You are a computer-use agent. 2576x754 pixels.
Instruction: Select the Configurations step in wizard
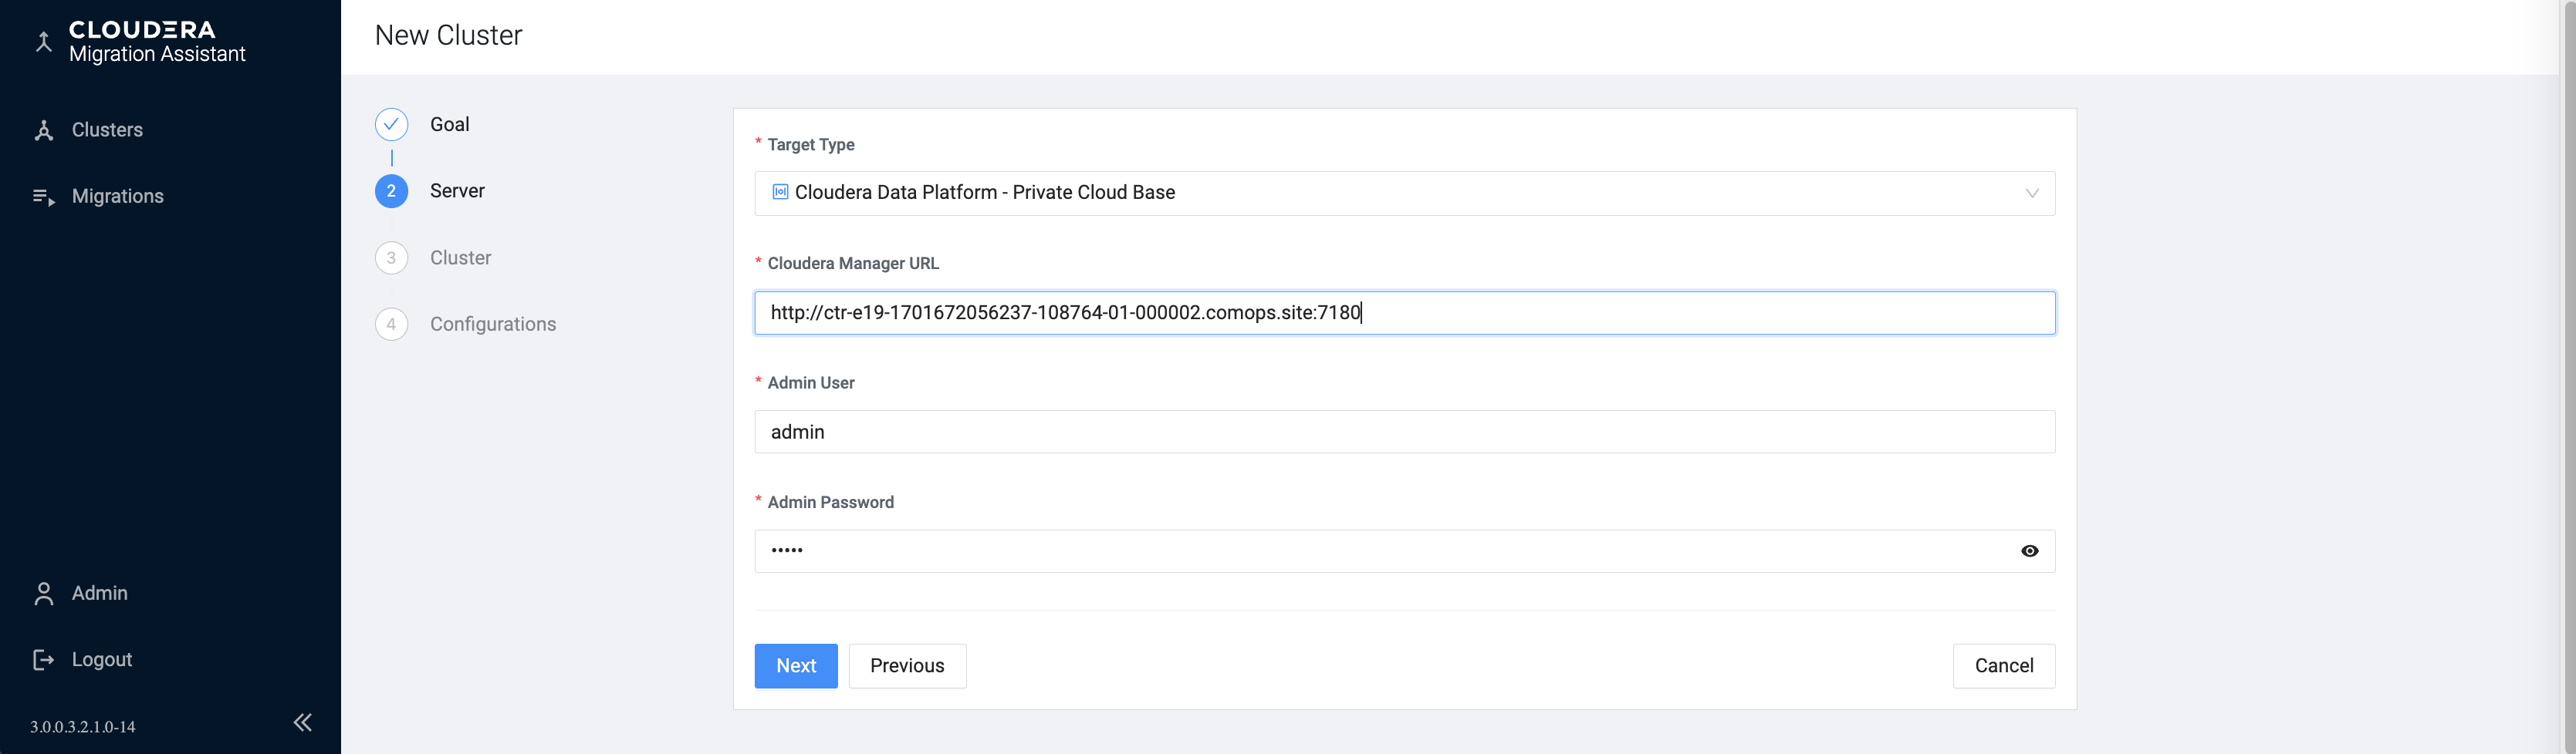pyautogui.click(x=492, y=325)
